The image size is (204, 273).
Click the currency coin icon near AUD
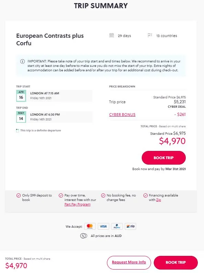pos(84,236)
